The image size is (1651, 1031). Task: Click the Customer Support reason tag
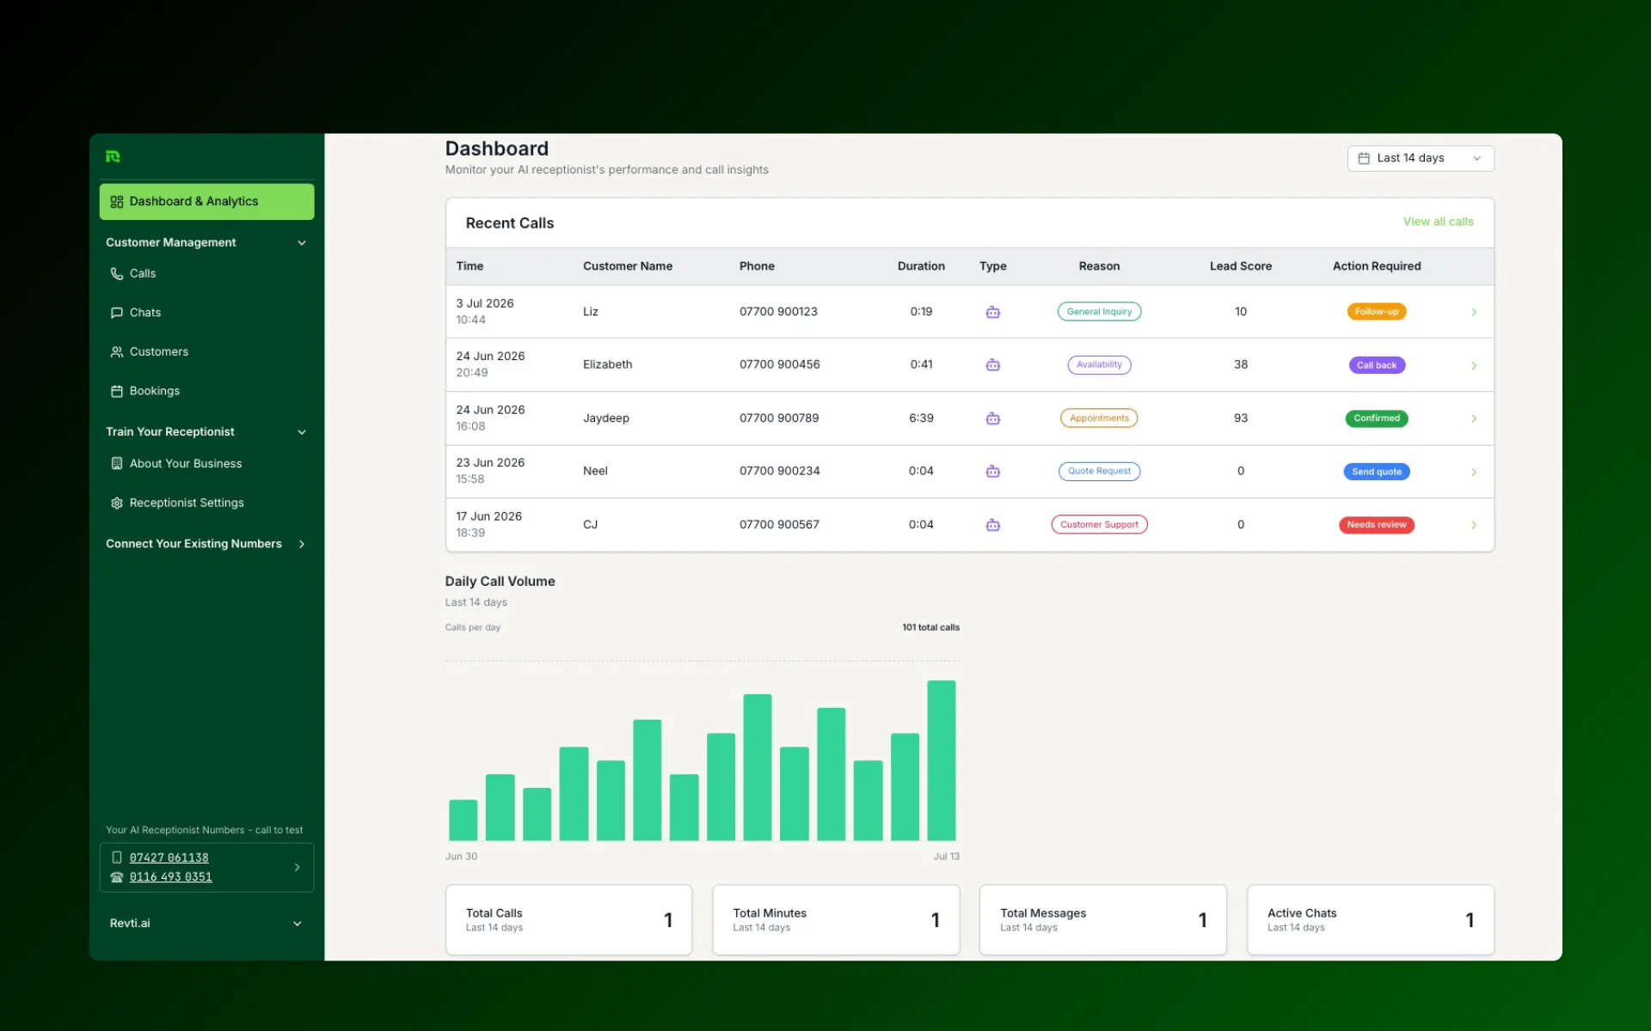(x=1099, y=525)
